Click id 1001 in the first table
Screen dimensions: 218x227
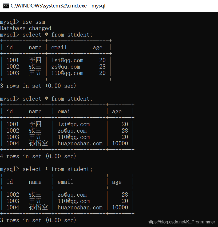point(13,60)
